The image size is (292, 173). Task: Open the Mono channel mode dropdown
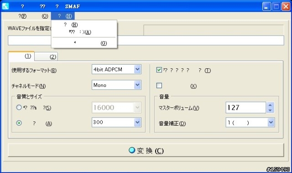click(x=137, y=85)
